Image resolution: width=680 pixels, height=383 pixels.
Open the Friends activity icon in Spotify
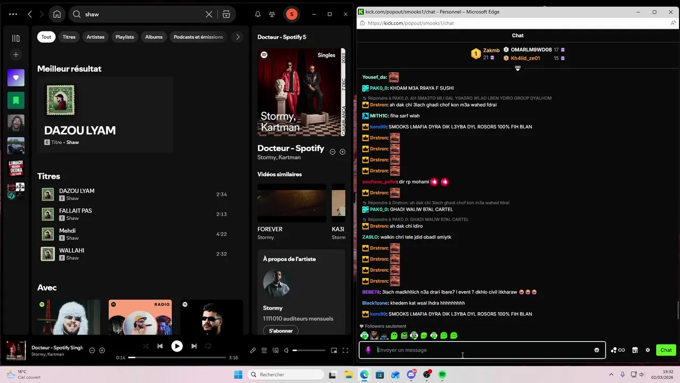272,14
